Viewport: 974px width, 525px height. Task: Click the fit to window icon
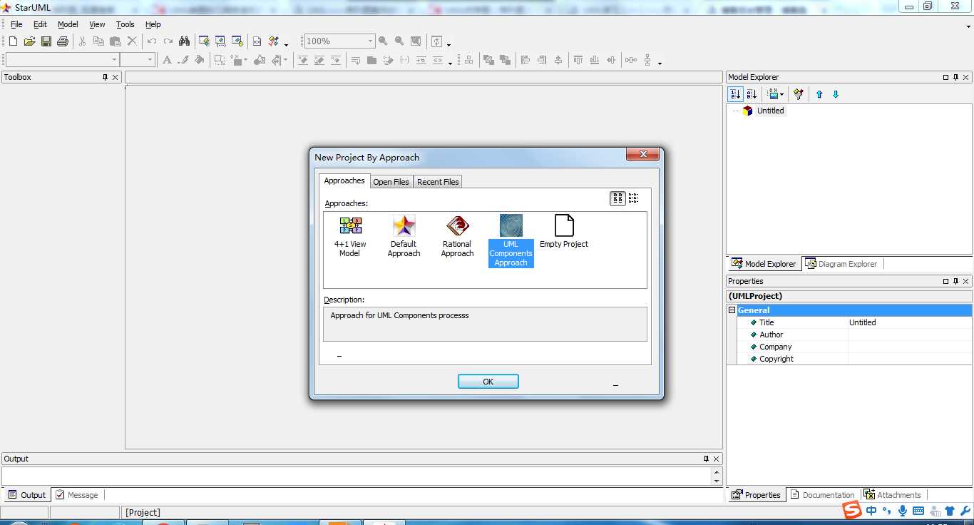(x=416, y=41)
